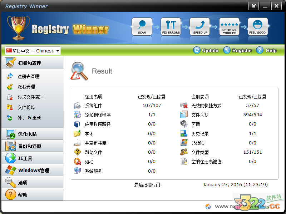Open the language dropdown showing 简体中文 -- Chinese
This screenshot has width=286, height=214.
[33, 51]
